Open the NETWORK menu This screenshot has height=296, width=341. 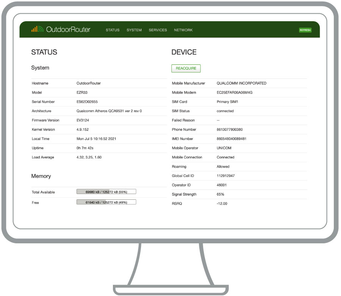coord(183,30)
